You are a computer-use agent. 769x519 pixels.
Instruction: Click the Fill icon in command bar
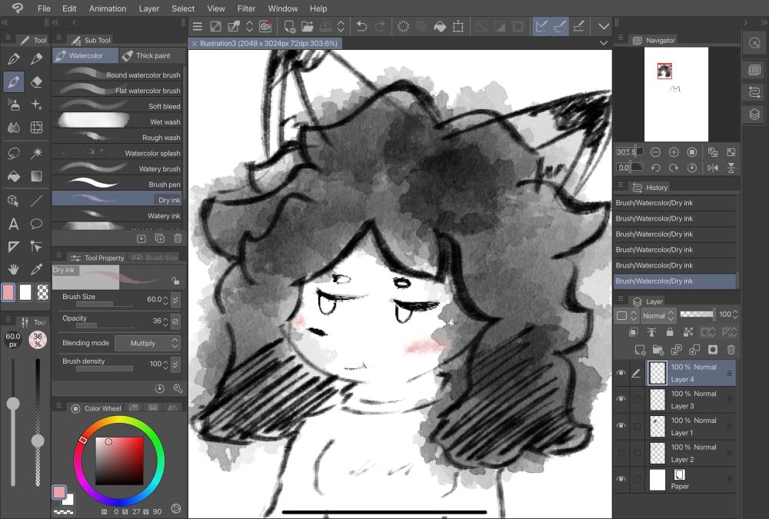pyautogui.click(x=440, y=26)
